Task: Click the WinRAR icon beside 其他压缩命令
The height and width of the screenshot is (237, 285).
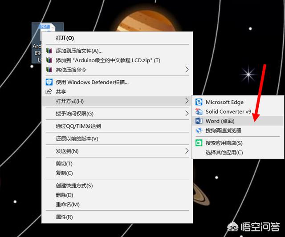Action: (49, 70)
